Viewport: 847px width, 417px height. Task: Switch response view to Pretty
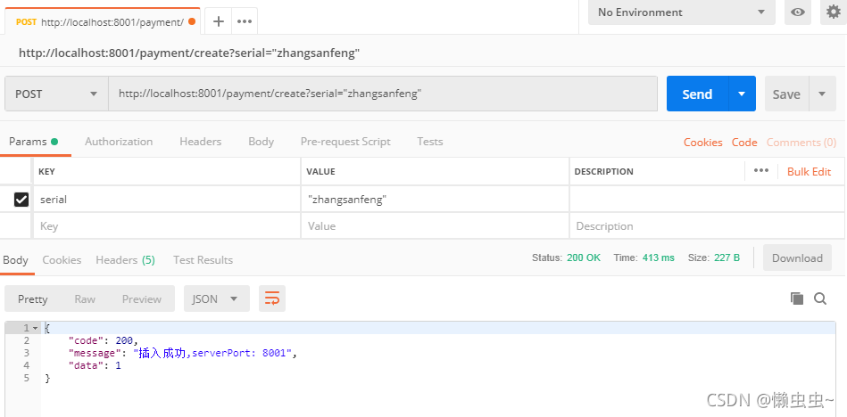32,298
